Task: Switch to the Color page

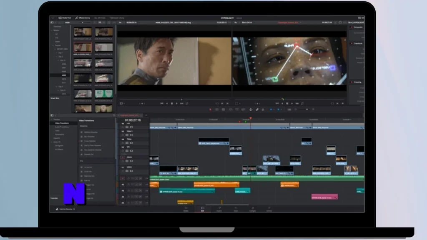Action: tap(236, 209)
